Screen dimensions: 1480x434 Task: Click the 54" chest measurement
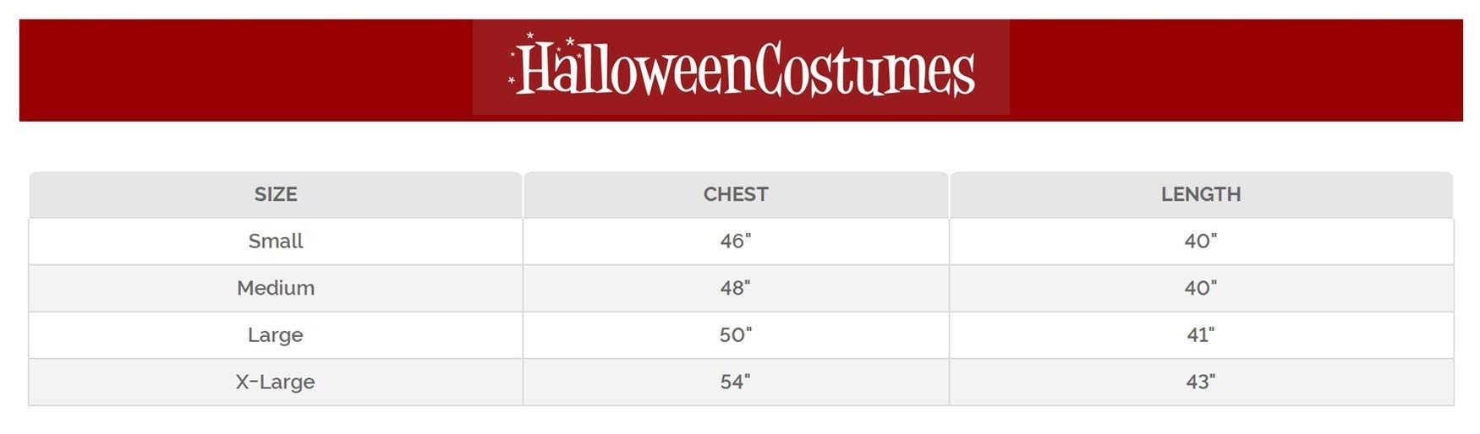coord(736,382)
